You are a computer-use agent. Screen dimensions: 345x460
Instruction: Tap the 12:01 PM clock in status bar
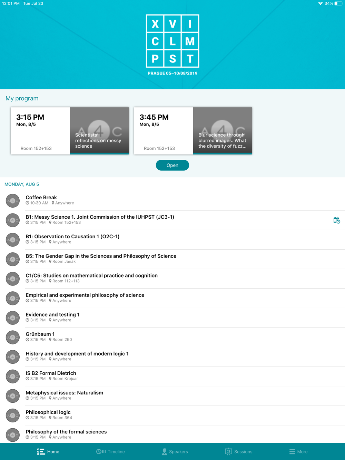[x=11, y=3]
